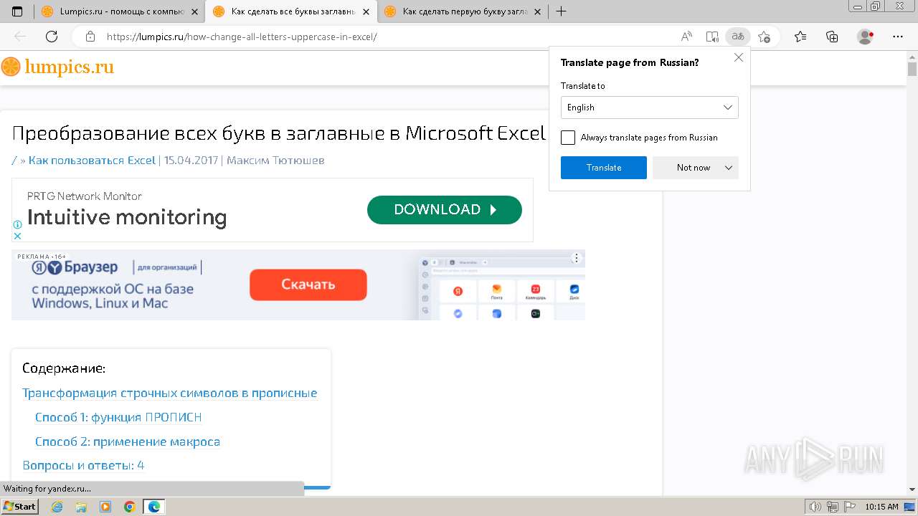Launch Chrome from taskbar

[x=130, y=507]
